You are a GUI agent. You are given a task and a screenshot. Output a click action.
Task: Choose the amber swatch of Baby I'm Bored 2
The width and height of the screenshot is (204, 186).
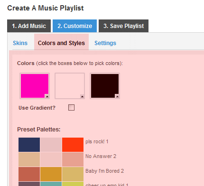tap(51, 174)
